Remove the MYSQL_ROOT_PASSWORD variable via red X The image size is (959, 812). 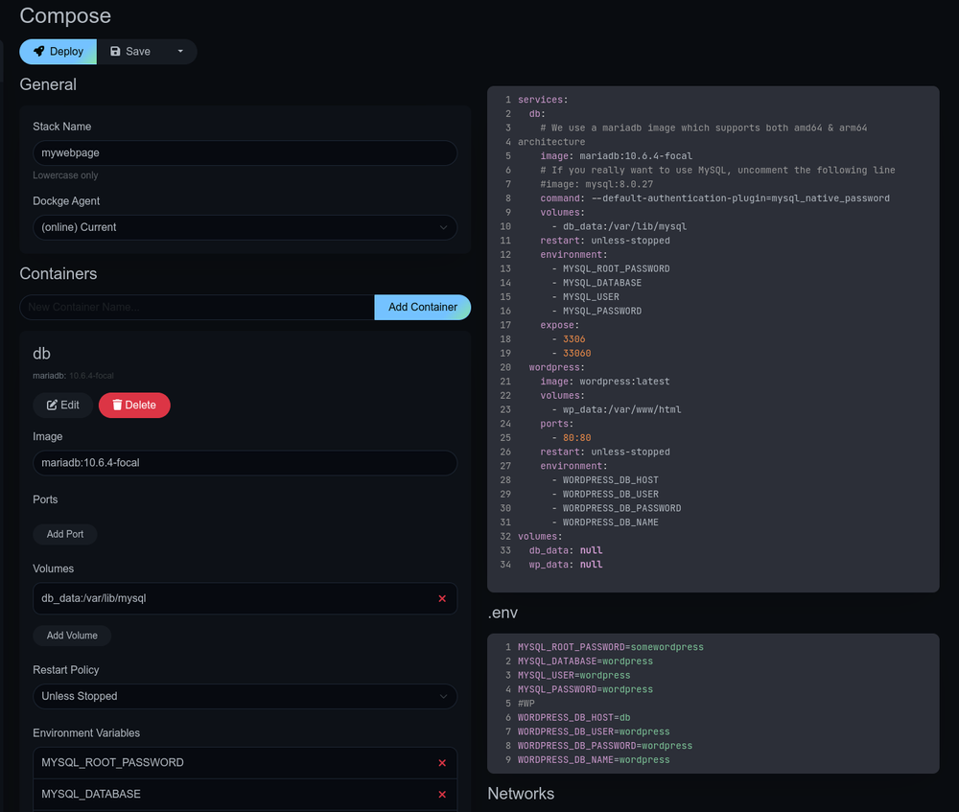tap(442, 762)
